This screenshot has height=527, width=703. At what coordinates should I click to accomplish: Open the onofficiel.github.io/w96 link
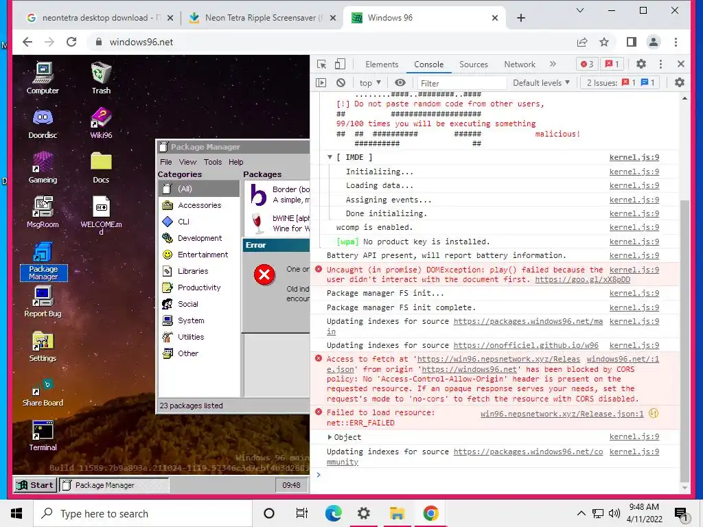[x=526, y=346]
